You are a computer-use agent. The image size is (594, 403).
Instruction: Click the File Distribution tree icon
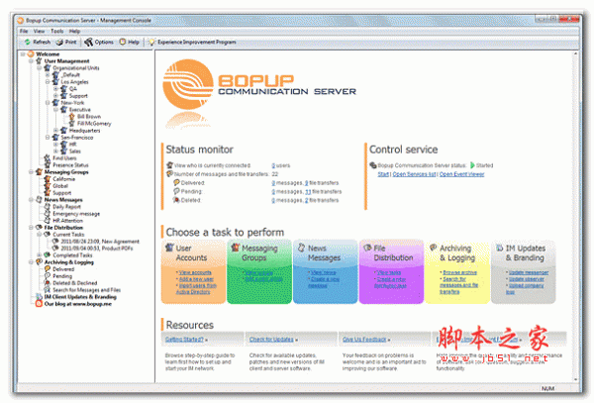[x=39, y=228]
